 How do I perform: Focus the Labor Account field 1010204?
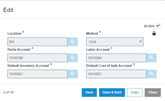(116, 58)
